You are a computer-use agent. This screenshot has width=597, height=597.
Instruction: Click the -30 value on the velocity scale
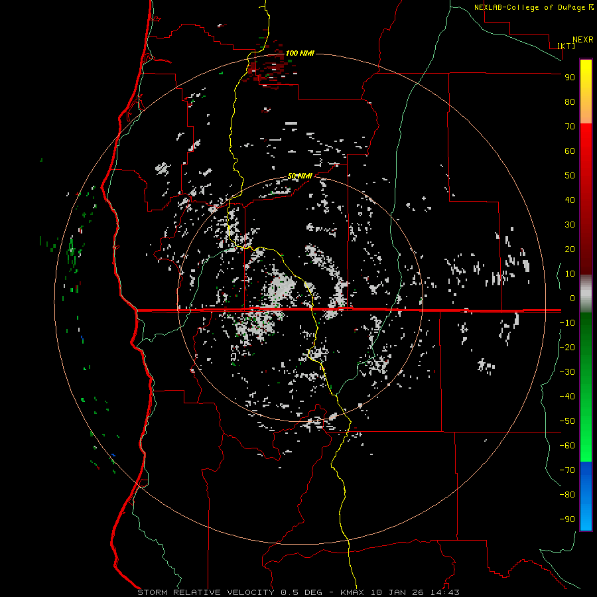click(567, 372)
